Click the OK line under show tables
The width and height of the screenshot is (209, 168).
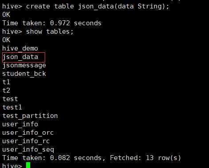tap(6, 40)
